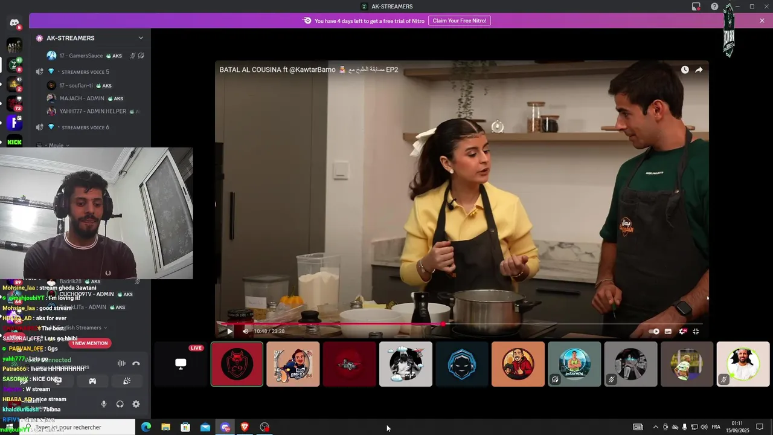Select the orange bearded cartoon participant tile
This screenshot has width=773, height=435.
coord(518,364)
